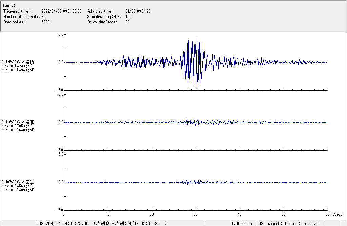Viewport: 347px width, 226px height.
Task: Click the Delay time value 30
Action: 127,22
